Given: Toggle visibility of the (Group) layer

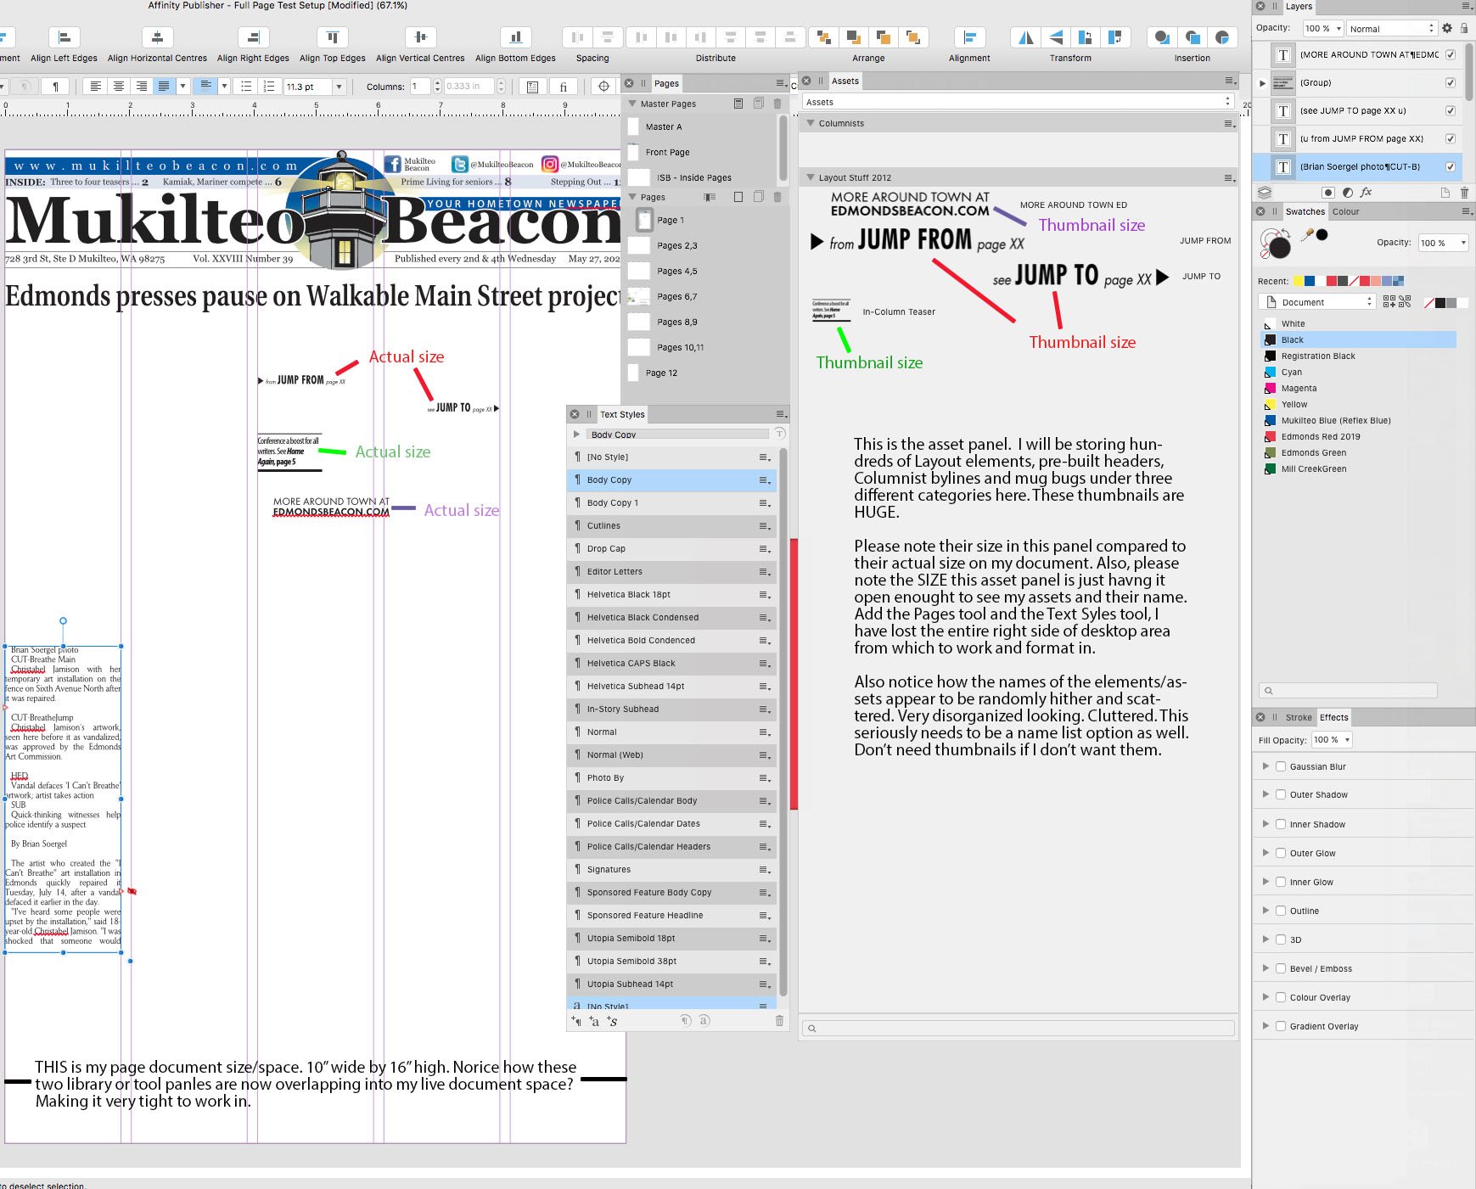Looking at the screenshot, I should pyautogui.click(x=1450, y=82).
